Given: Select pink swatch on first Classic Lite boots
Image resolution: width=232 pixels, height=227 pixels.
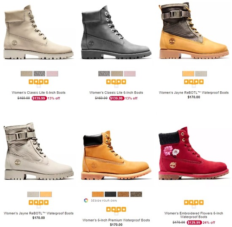Looking at the screenshot, I should tap(52, 74).
